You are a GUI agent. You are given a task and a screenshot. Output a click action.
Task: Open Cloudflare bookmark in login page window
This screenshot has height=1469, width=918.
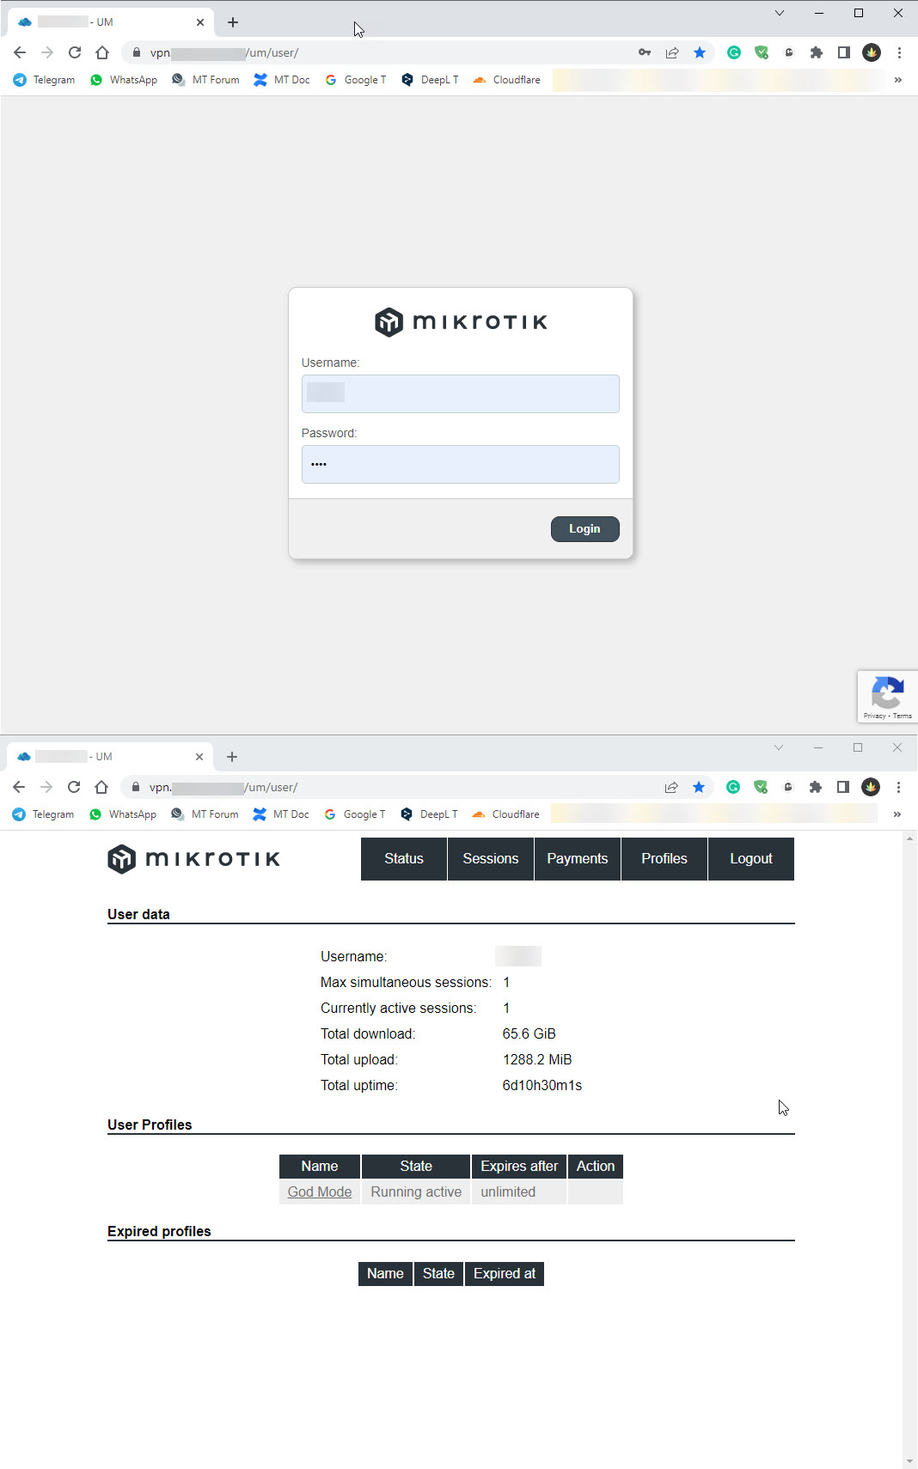[507, 80]
